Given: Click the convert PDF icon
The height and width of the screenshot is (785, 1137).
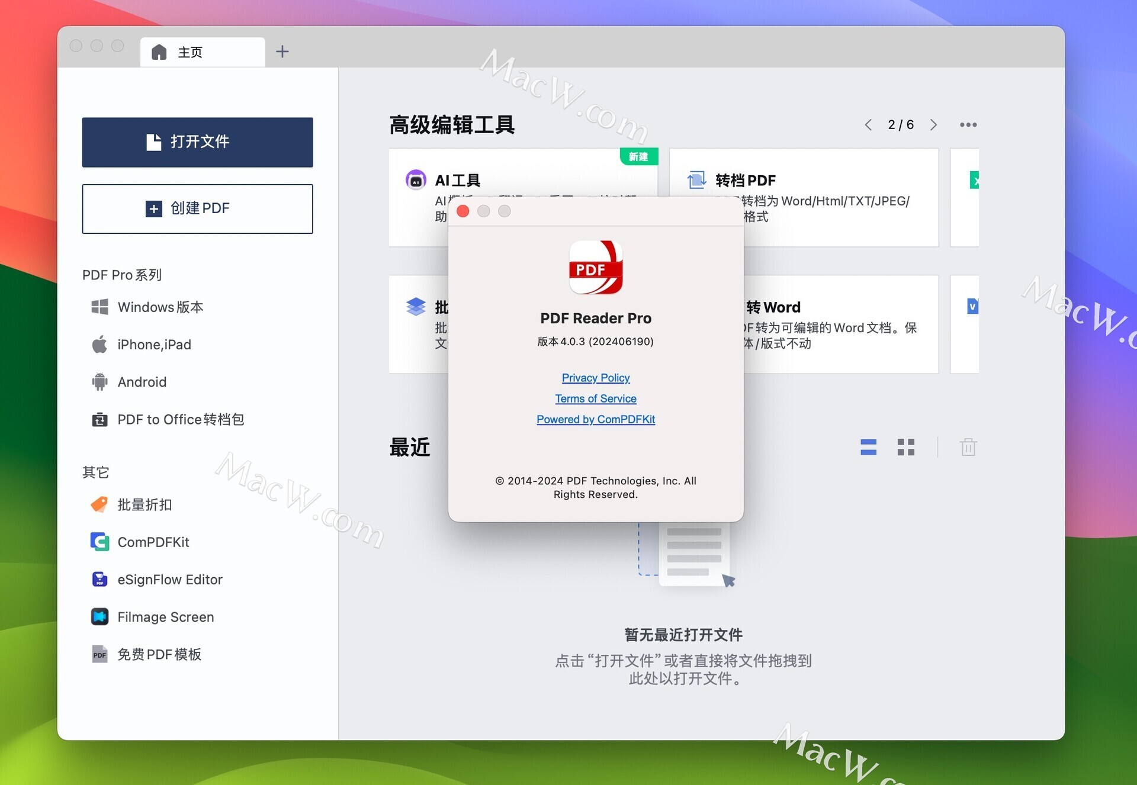Looking at the screenshot, I should pyautogui.click(x=696, y=179).
